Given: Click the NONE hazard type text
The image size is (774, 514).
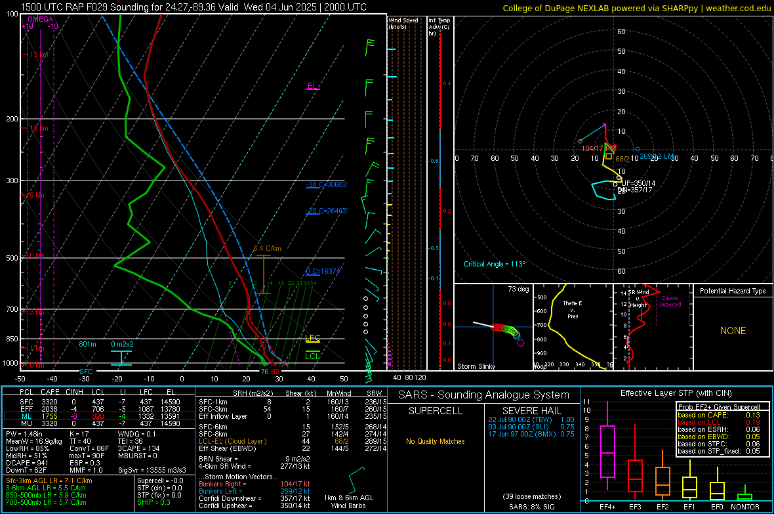Looking at the screenshot, I should (733, 331).
